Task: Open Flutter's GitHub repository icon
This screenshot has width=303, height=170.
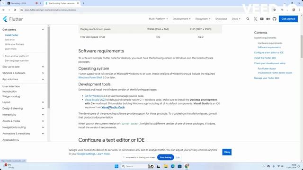Action: (275, 19)
